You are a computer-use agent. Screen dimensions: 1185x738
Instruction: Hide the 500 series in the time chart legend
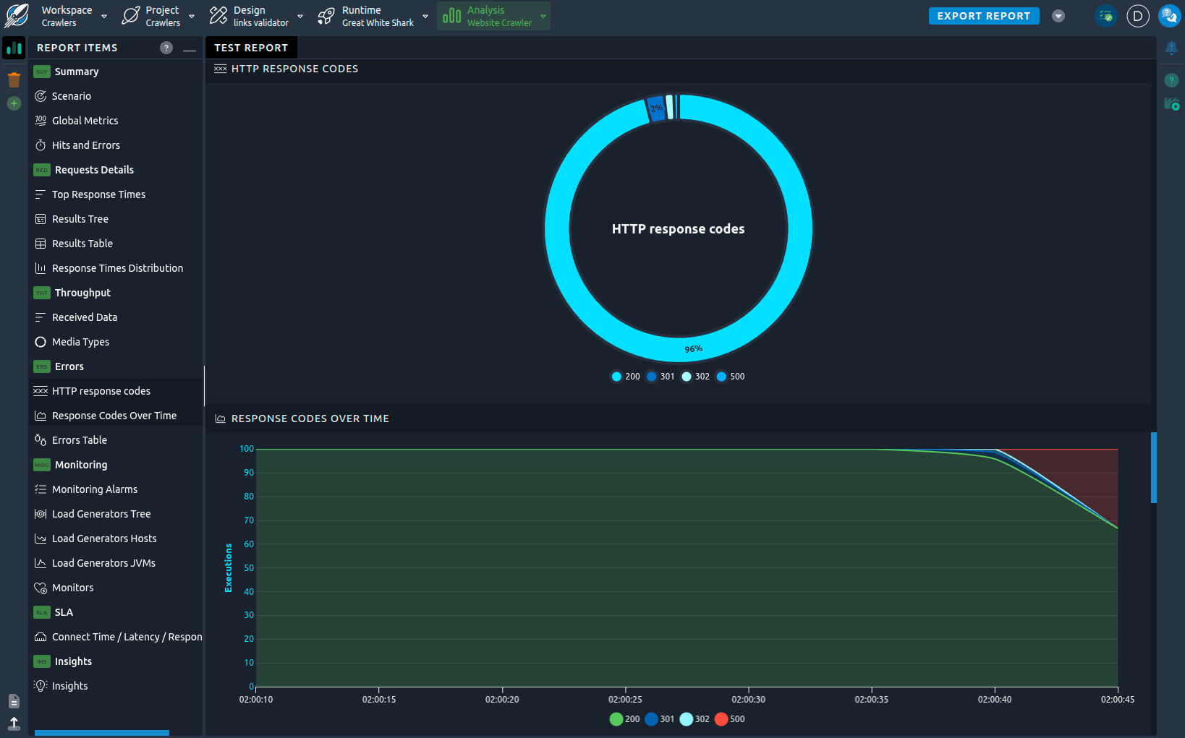730,718
